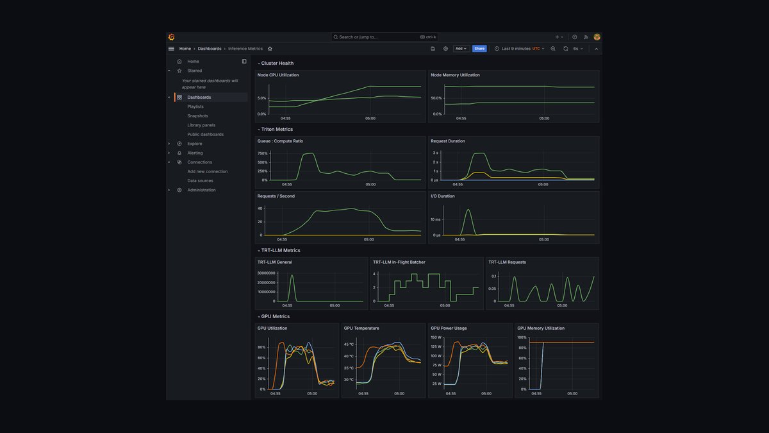This screenshot has width=769, height=433.
Task: Open the help question-mark icon
Action: tap(575, 37)
